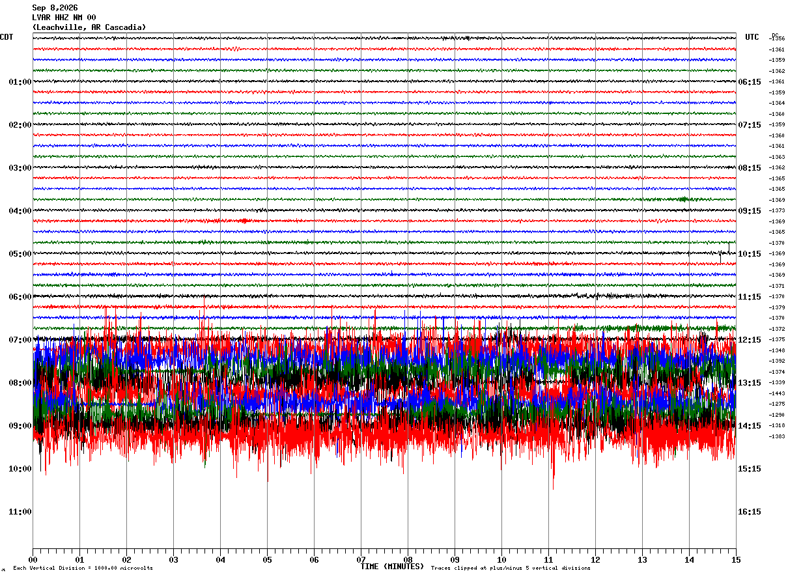The image size is (788, 577).
Task: Click the UTC timezone header
Action: (752, 37)
